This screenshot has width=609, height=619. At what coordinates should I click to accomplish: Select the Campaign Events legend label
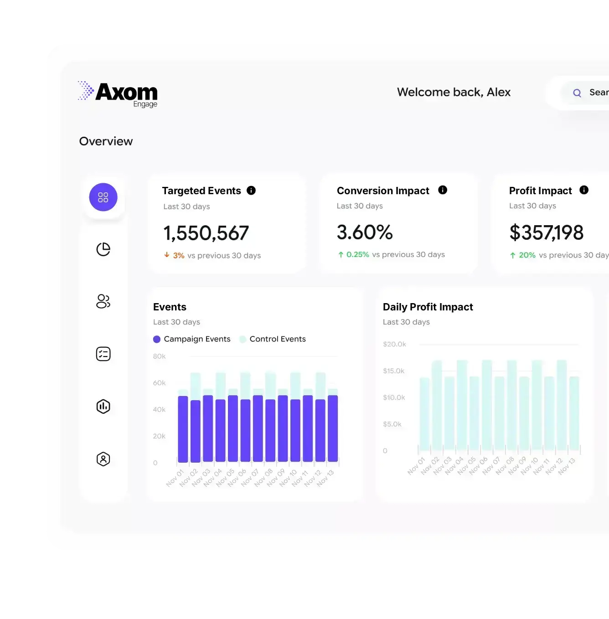[x=197, y=339]
